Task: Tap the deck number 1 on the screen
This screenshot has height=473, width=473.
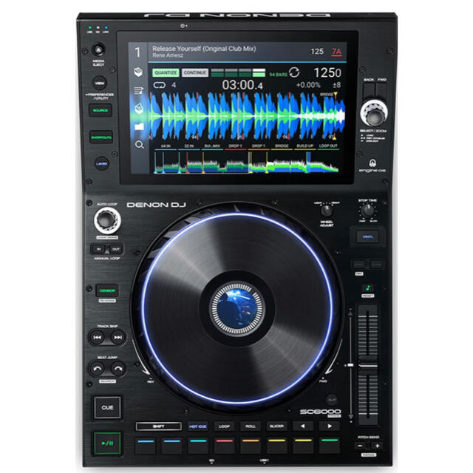Action: click(x=137, y=52)
